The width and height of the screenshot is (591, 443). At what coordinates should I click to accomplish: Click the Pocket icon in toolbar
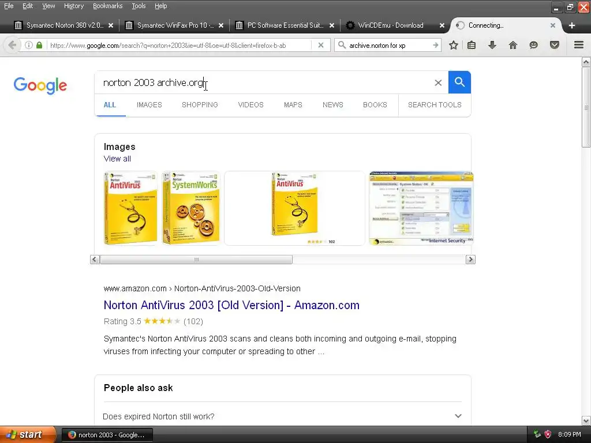(x=555, y=45)
